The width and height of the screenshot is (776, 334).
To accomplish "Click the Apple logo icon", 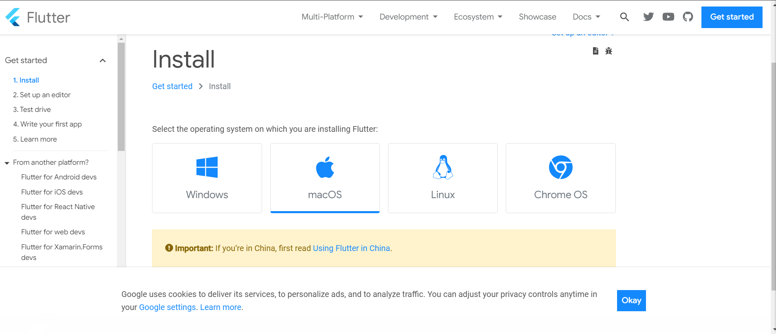I will click(325, 167).
